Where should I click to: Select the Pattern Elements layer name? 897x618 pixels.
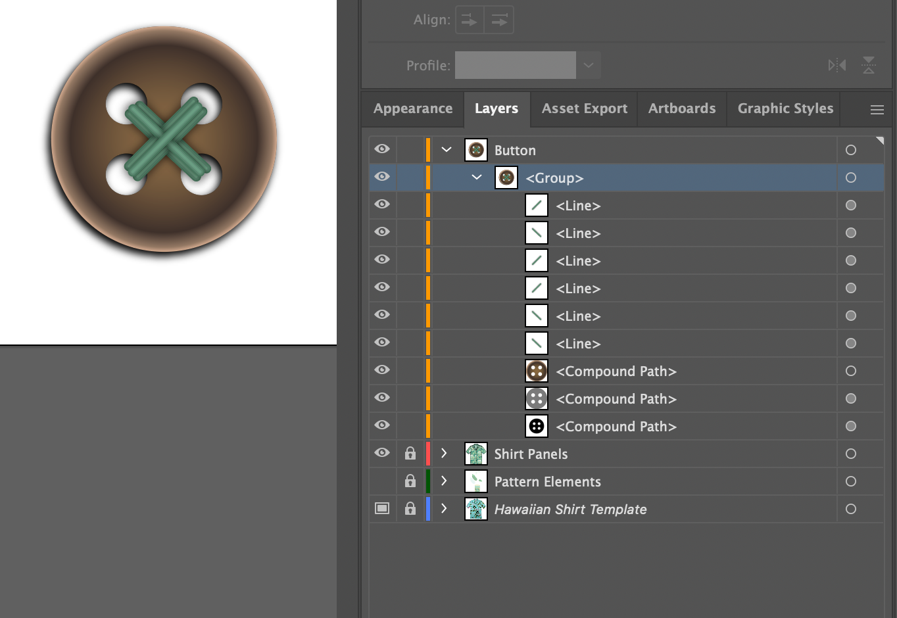pyautogui.click(x=548, y=482)
